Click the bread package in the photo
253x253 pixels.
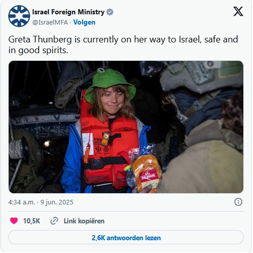pos(146,173)
